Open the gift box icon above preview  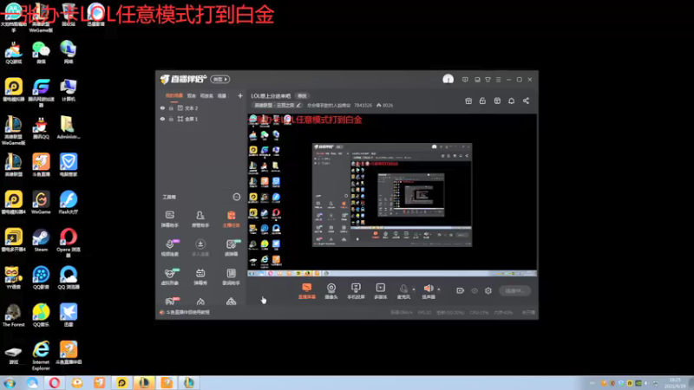coord(468,101)
